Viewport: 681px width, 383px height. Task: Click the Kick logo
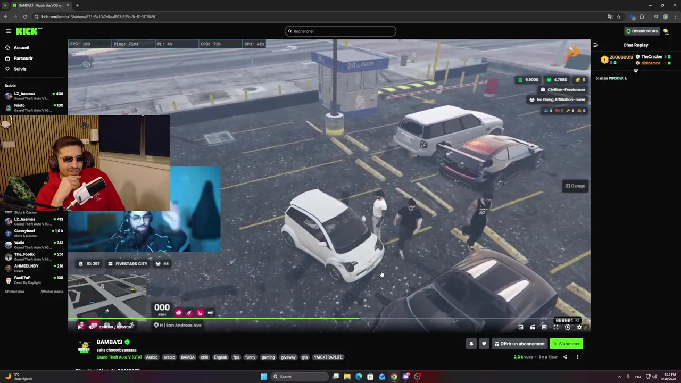tap(29, 31)
